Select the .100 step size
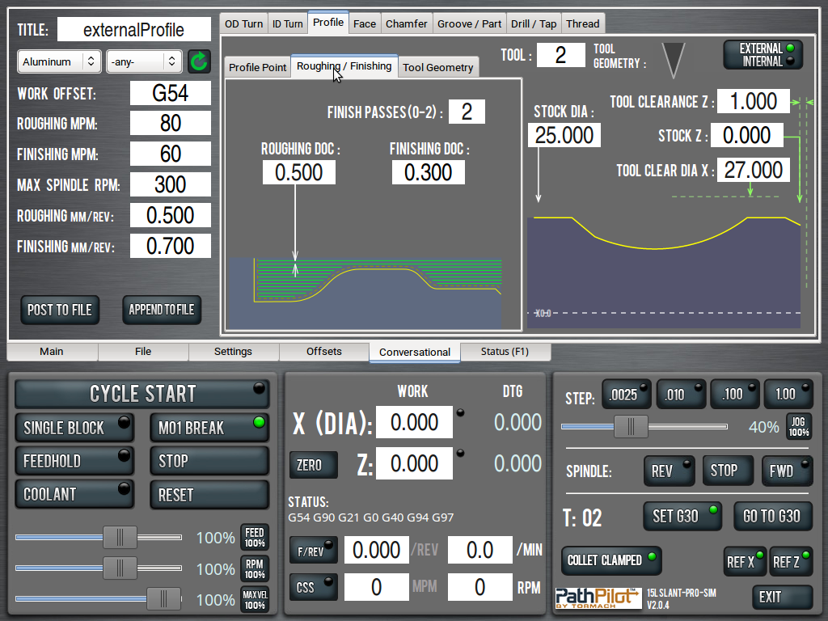Image resolution: width=828 pixels, height=621 pixels. coord(734,395)
